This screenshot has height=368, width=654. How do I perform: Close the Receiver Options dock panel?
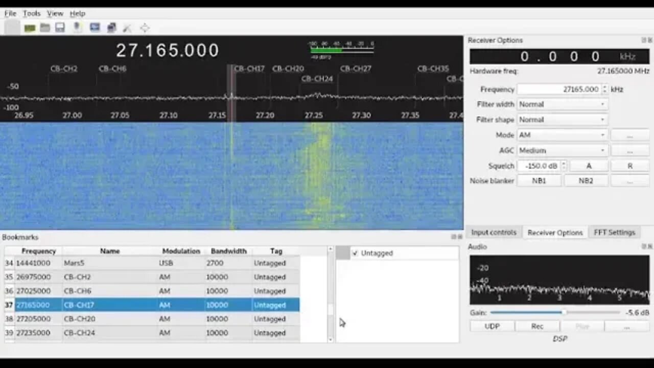[x=650, y=40]
